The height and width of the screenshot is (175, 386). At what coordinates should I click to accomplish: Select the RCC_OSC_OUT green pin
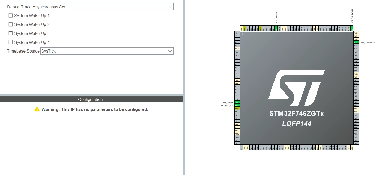coord(237,105)
